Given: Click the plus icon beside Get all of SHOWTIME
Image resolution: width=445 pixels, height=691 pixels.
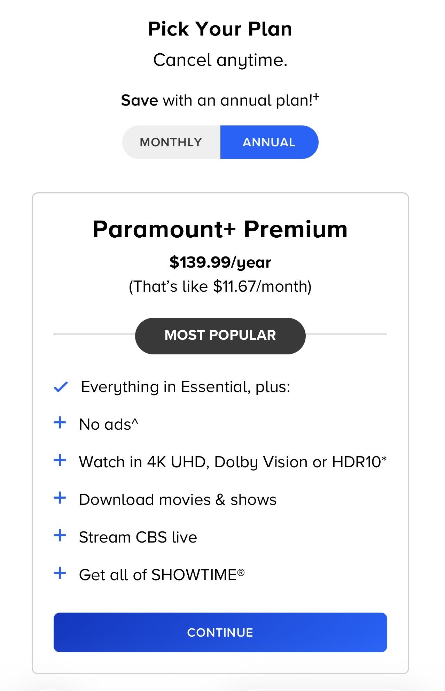Looking at the screenshot, I should coord(60,573).
